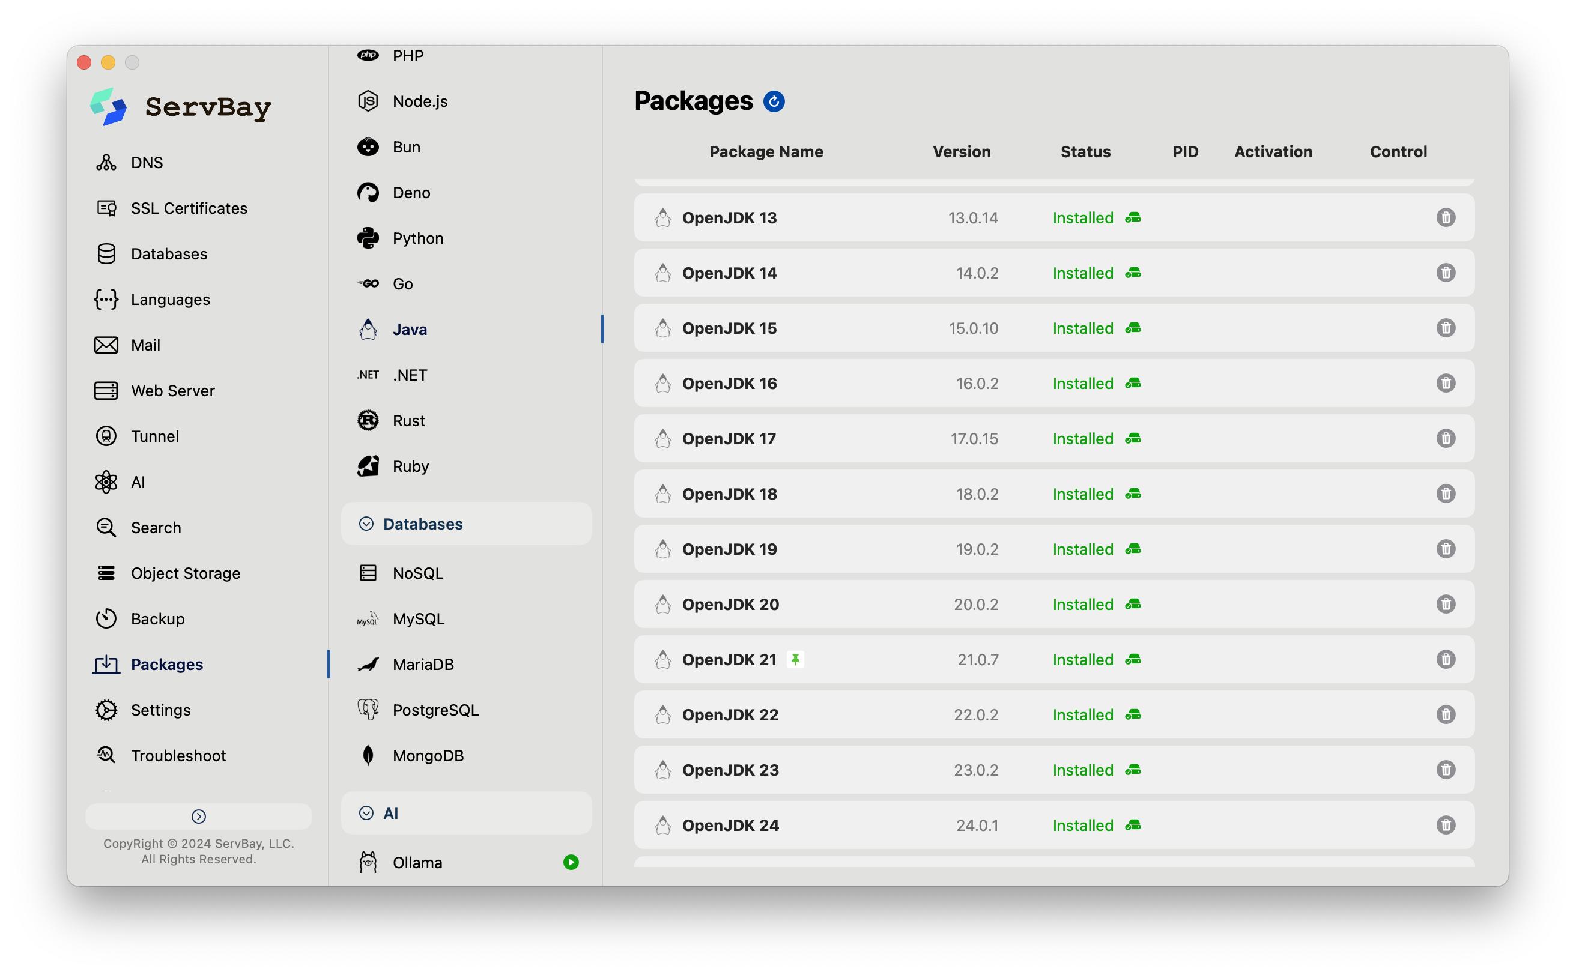Remove OpenJDK 18 using the trash icon
The image size is (1576, 975).
click(1445, 494)
